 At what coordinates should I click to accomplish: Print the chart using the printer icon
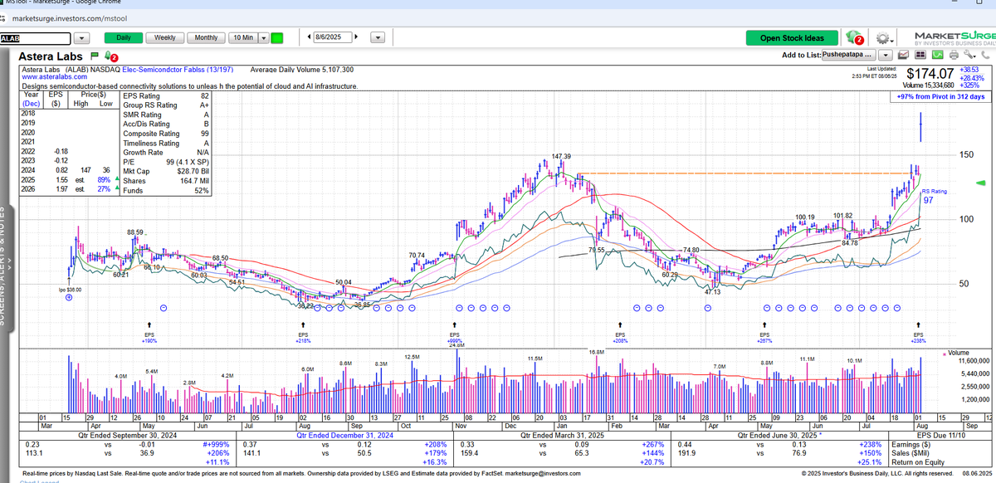pyautogui.click(x=954, y=56)
